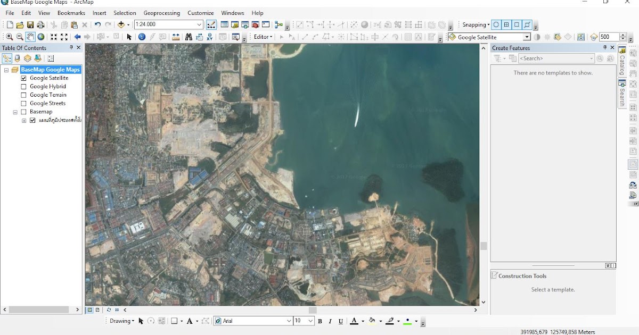Screen dimensions: 639x335
Task: Click the Snapping button on Snapping toolbar
Action: click(x=474, y=24)
